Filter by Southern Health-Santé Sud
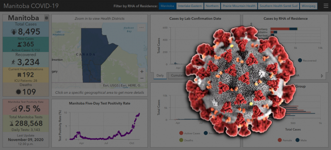Screen dimensions: 331x150 click(278, 6)
